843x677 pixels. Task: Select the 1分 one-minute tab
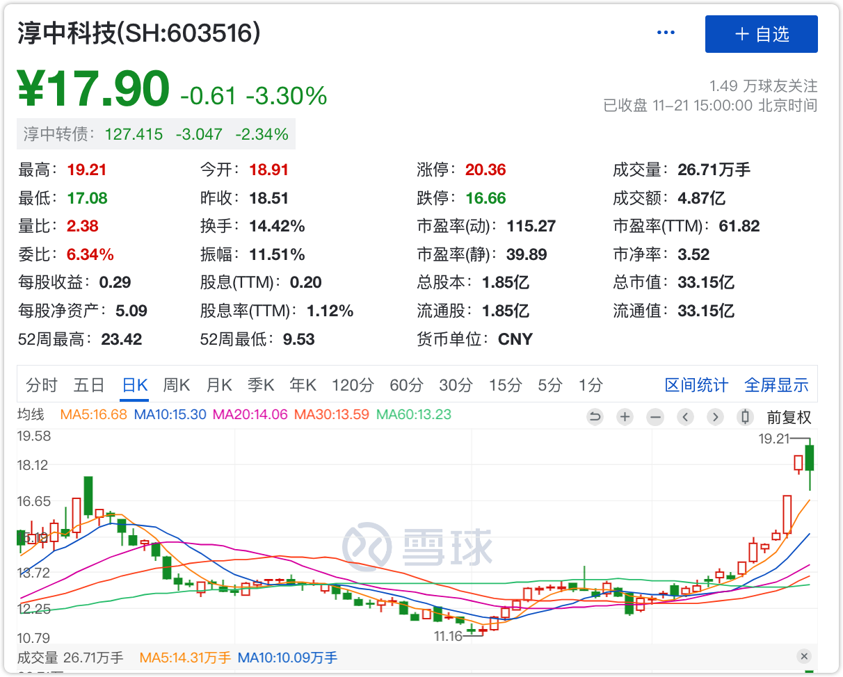591,385
